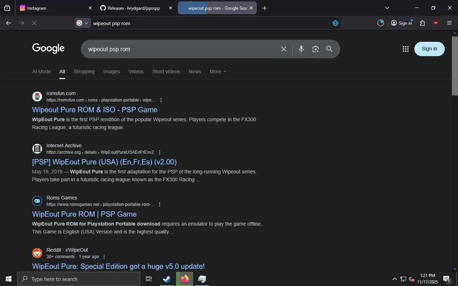Open Google Lens image search
The width and height of the screenshot is (458, 286).
click(x=315, y=49)
